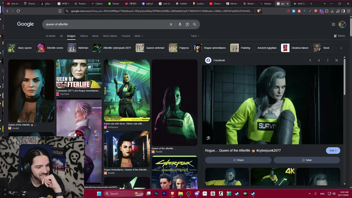This screenshot has width=352, height=198.
Task: Switch to the News tab
Action: tap(95, 36)
